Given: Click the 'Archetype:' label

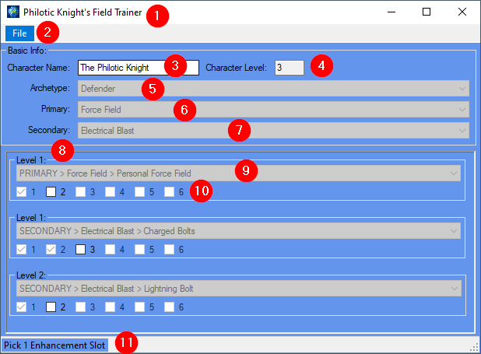Looking at the screenshot, I should pyautogui.click(x=50, y=89).
